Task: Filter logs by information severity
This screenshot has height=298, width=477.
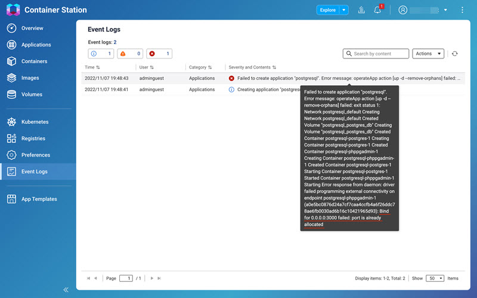Action: coord(101,54)
